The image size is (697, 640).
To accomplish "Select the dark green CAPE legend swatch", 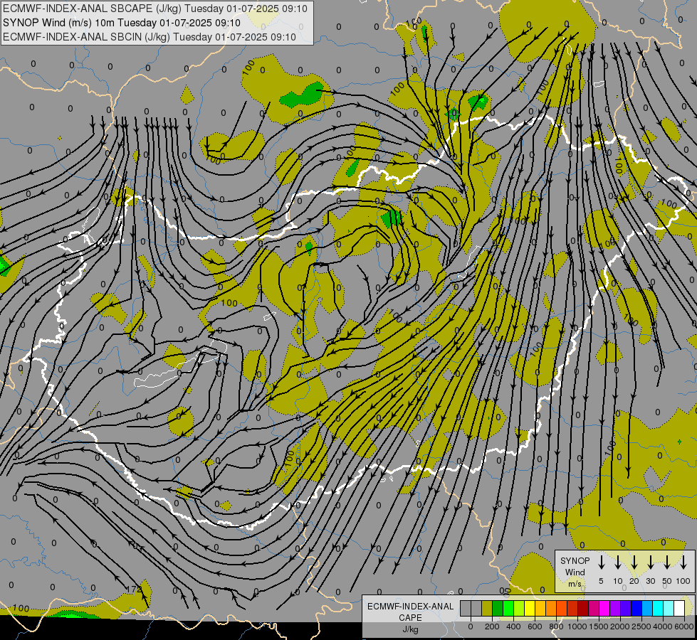I will (x=498, y=609).
